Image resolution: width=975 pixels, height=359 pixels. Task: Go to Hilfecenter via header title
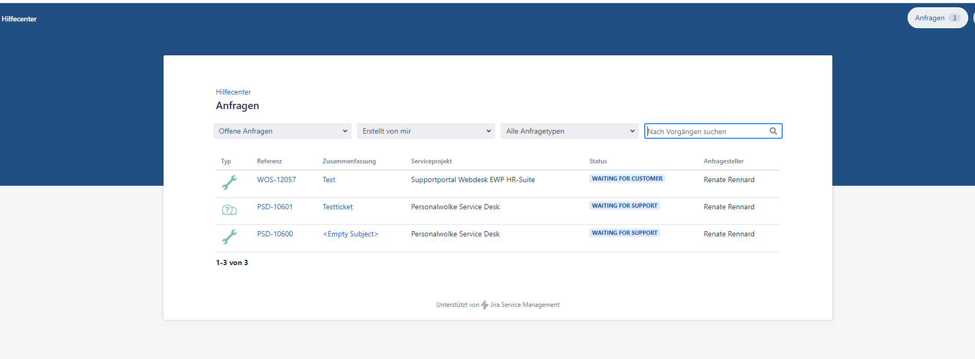coord(19,19)
